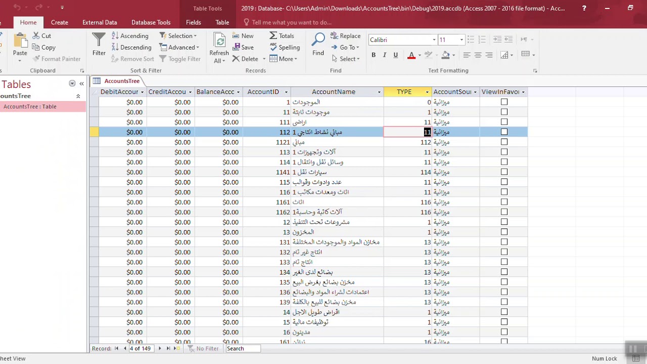Sort records Ascending

click(x=130, y=36)
